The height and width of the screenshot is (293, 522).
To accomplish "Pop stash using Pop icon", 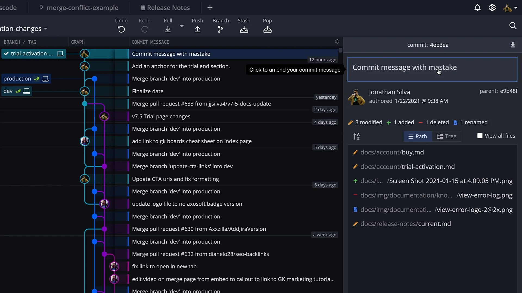I will coord(267,29).
